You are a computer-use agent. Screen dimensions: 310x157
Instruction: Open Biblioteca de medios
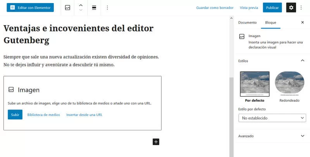(x=43, y=114)
